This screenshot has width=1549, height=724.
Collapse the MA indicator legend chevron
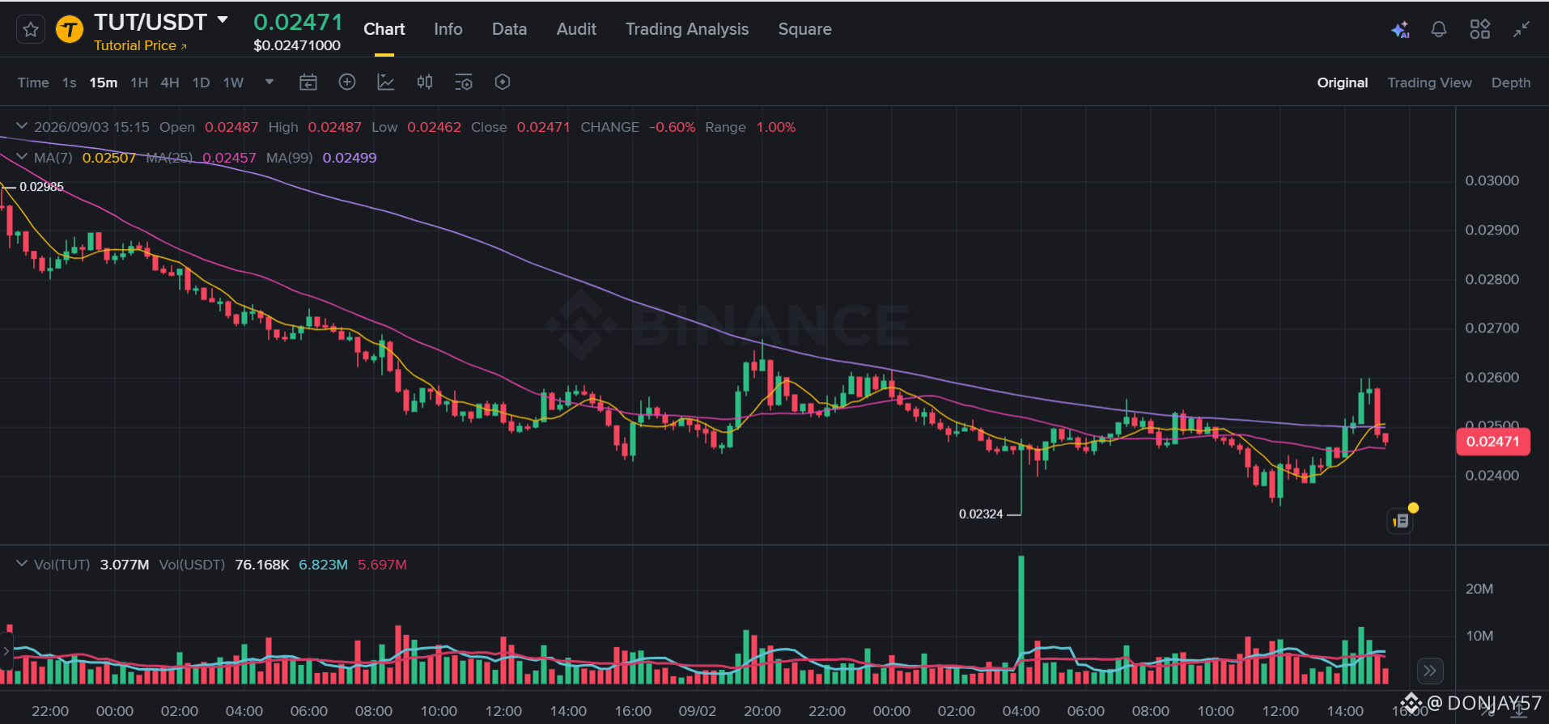point(22,157)
